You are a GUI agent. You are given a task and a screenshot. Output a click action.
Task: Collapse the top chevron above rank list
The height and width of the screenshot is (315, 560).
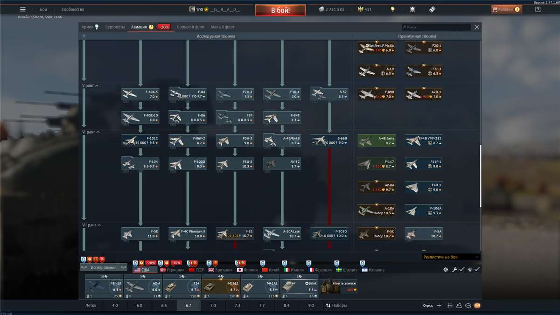click(x=84, y=36)
